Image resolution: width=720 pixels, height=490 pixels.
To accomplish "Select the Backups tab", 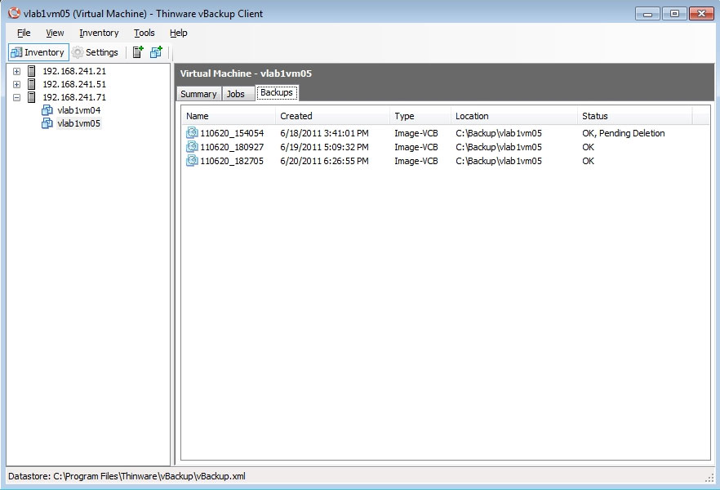I will tap(277, 93).
